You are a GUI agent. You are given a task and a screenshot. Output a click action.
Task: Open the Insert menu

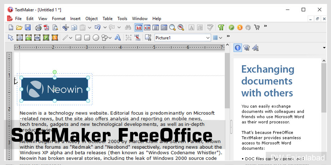point(75,18)
